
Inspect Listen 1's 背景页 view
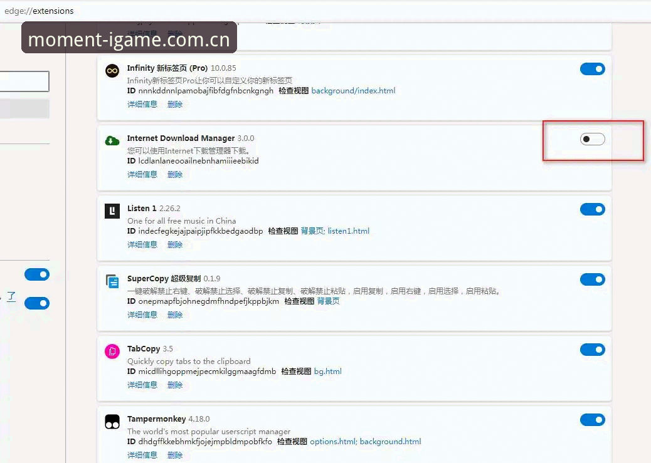(x=312, y=231)
